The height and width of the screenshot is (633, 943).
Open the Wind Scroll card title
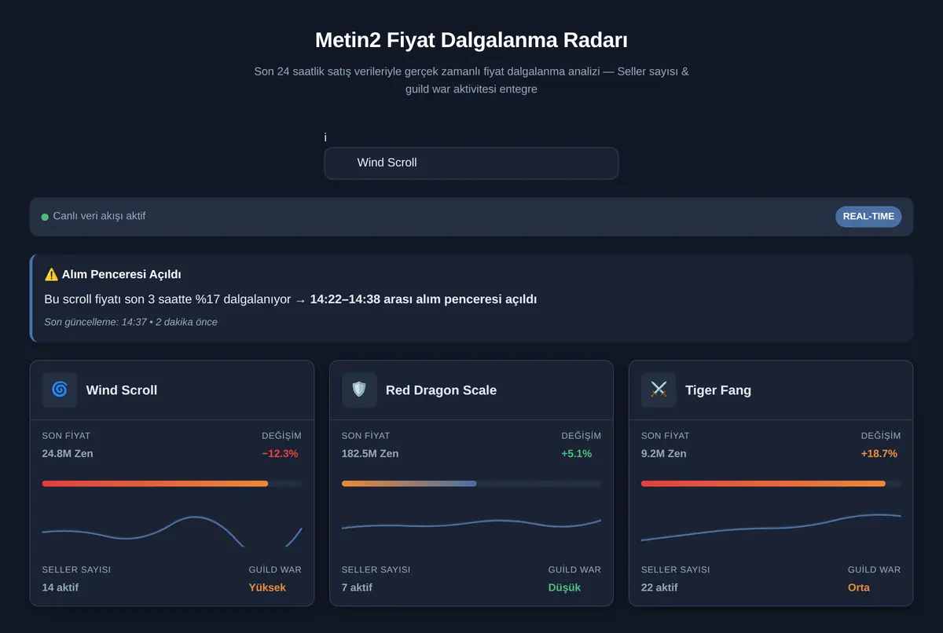[122, 390]
